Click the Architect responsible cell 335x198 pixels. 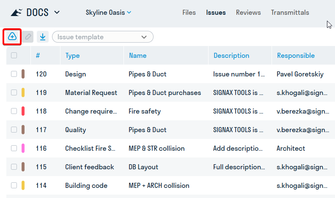[x=291, y=148]
